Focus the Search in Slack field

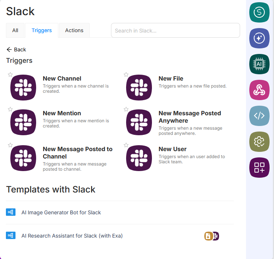point(175,31)
